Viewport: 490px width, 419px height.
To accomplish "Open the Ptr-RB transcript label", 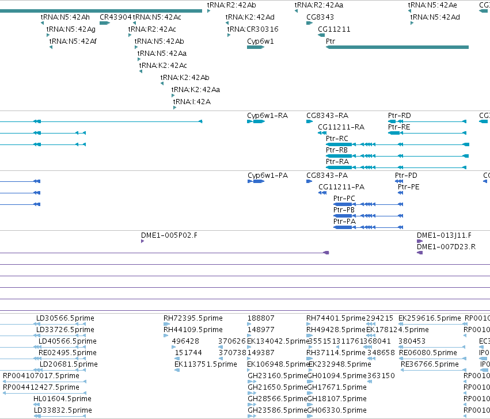I will [x=337, y=150].
